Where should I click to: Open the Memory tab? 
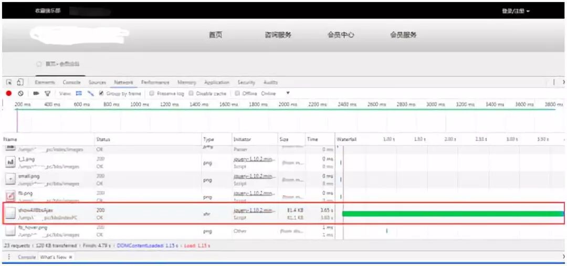point(187,82)
